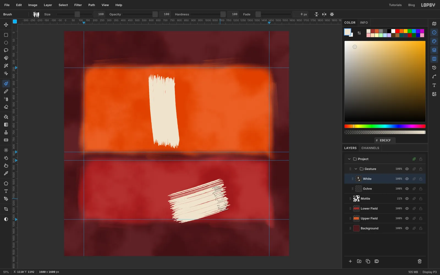Click the hex color input field
The height and width of the screenshot is (275, 440).
385,140
